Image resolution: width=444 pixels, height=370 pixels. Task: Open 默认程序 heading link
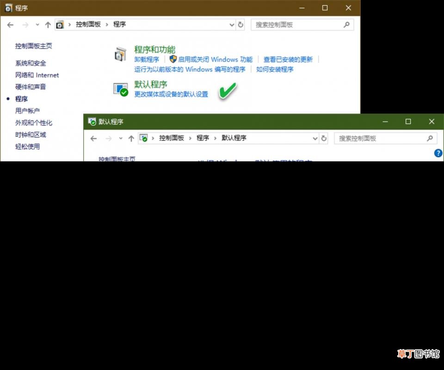(150, 84)
